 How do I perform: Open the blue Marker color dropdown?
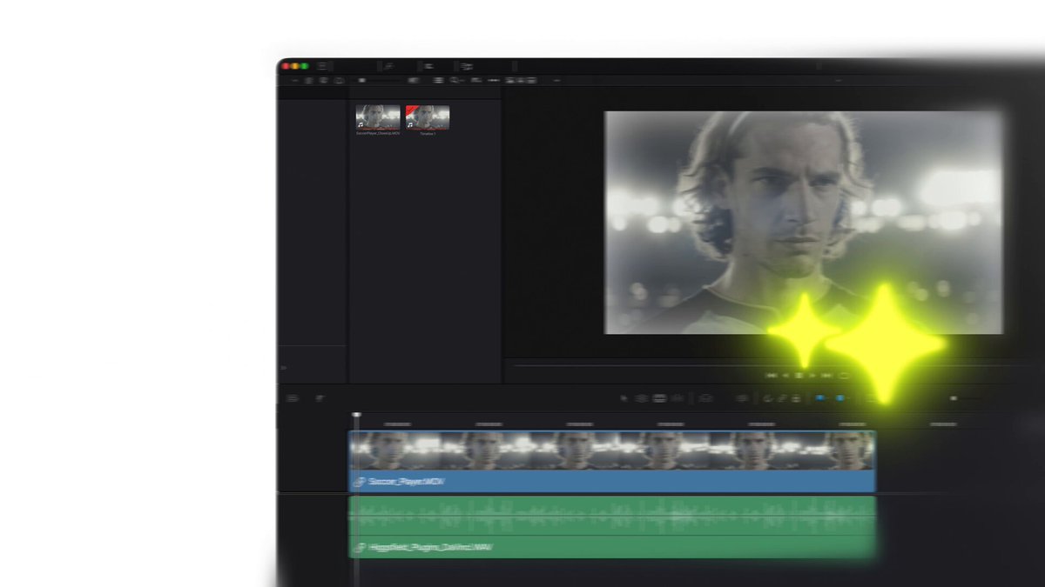pos(840,398)
